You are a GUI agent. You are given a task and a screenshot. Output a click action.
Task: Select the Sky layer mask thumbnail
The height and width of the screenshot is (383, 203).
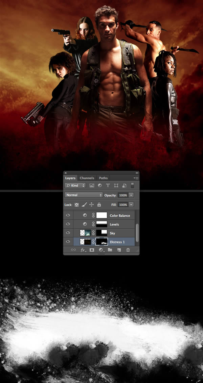tap(102, 233)
